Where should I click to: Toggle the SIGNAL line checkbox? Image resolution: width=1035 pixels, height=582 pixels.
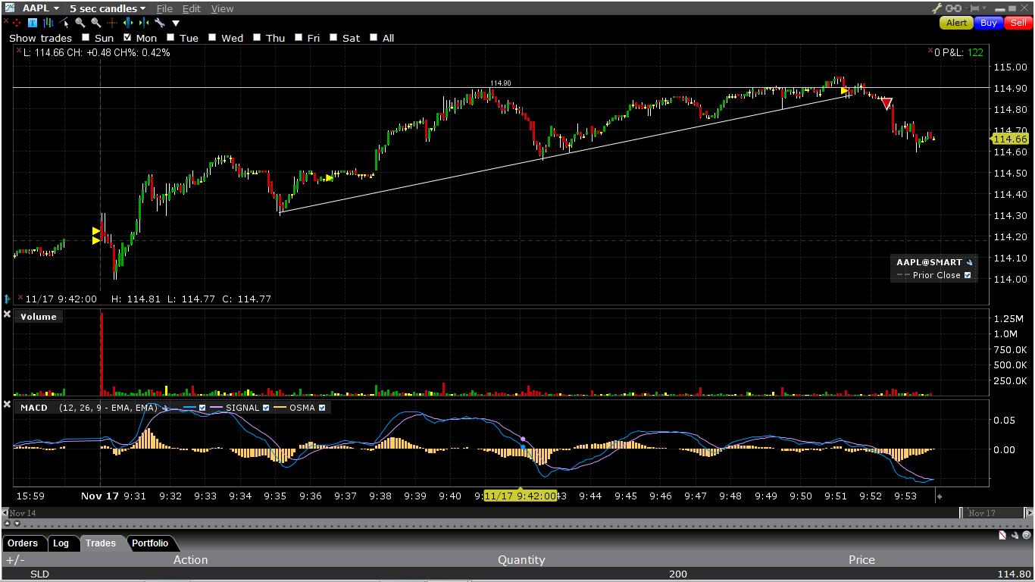tap(266, 408)
